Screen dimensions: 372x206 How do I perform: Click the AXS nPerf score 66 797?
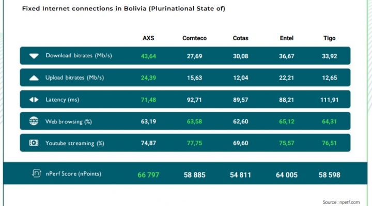click(x=148, y=175)
